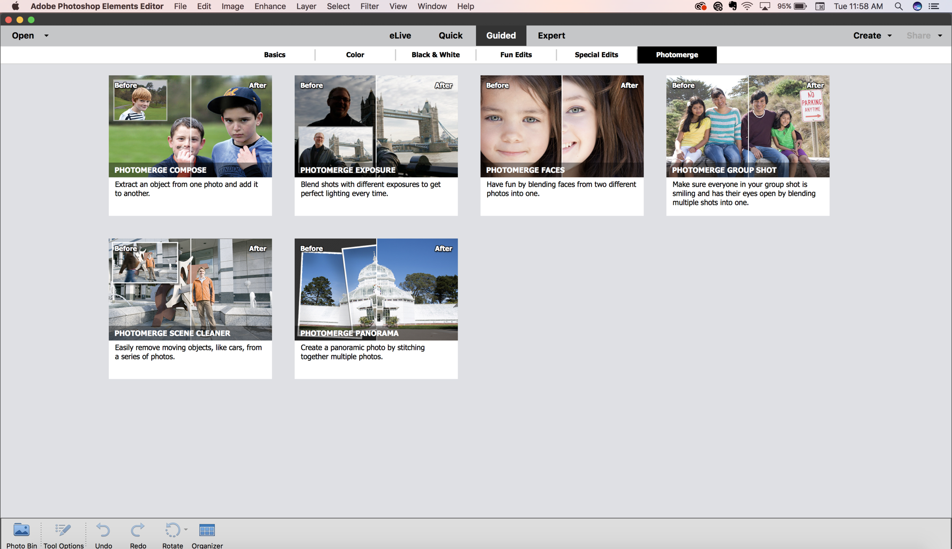Open the Window menu

432,6
